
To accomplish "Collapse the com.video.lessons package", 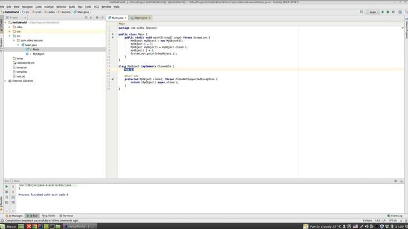I will [14, 41].
